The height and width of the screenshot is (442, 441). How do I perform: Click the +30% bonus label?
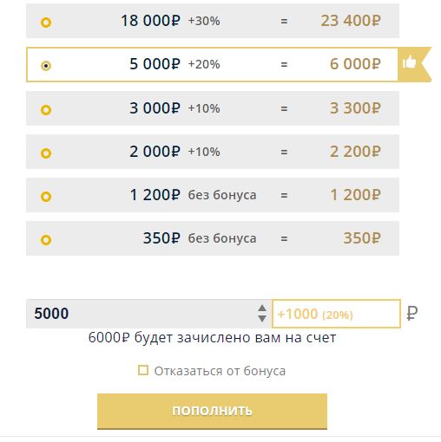[204, 21]
